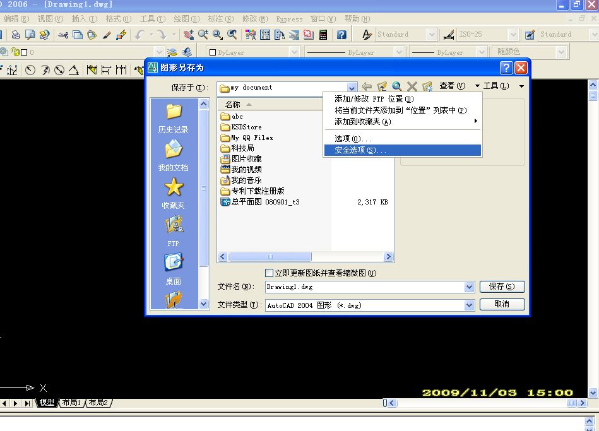Open the DesignCenter icon
Screen dimensions: 599x431
click(x=264, y=35)
